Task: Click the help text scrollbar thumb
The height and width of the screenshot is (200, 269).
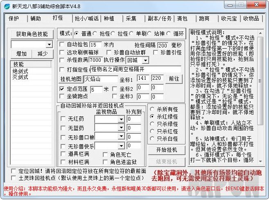Action: pyautogui.click(x=260, y=81)
